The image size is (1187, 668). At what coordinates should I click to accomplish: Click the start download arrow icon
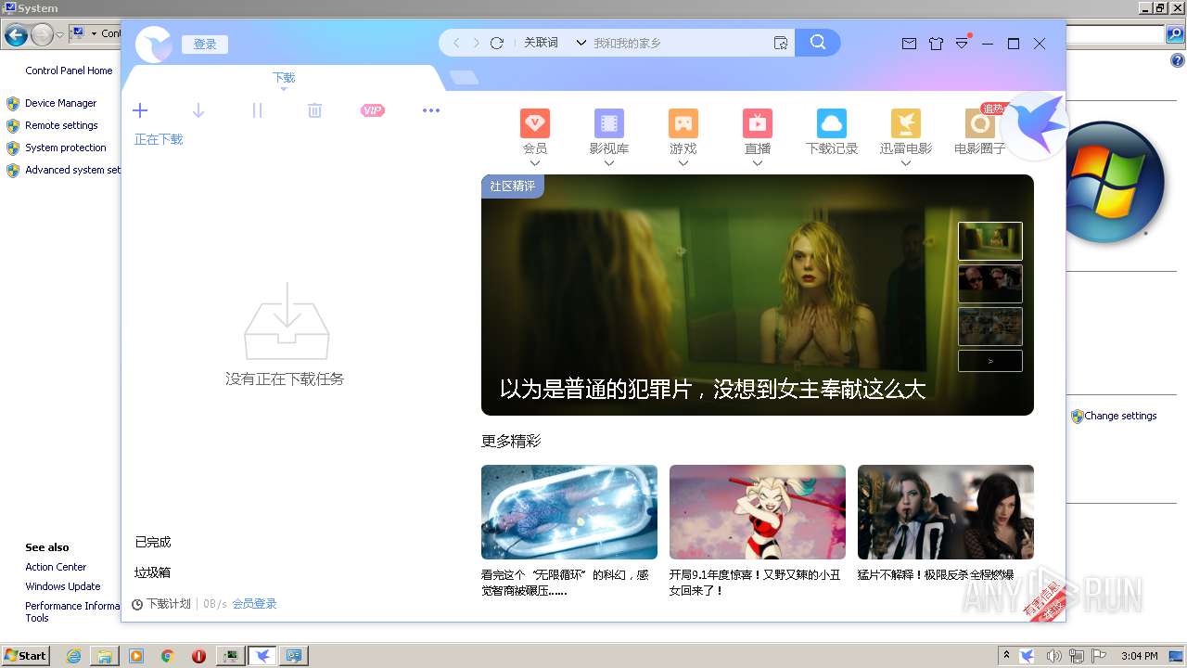tap(198, 110)
